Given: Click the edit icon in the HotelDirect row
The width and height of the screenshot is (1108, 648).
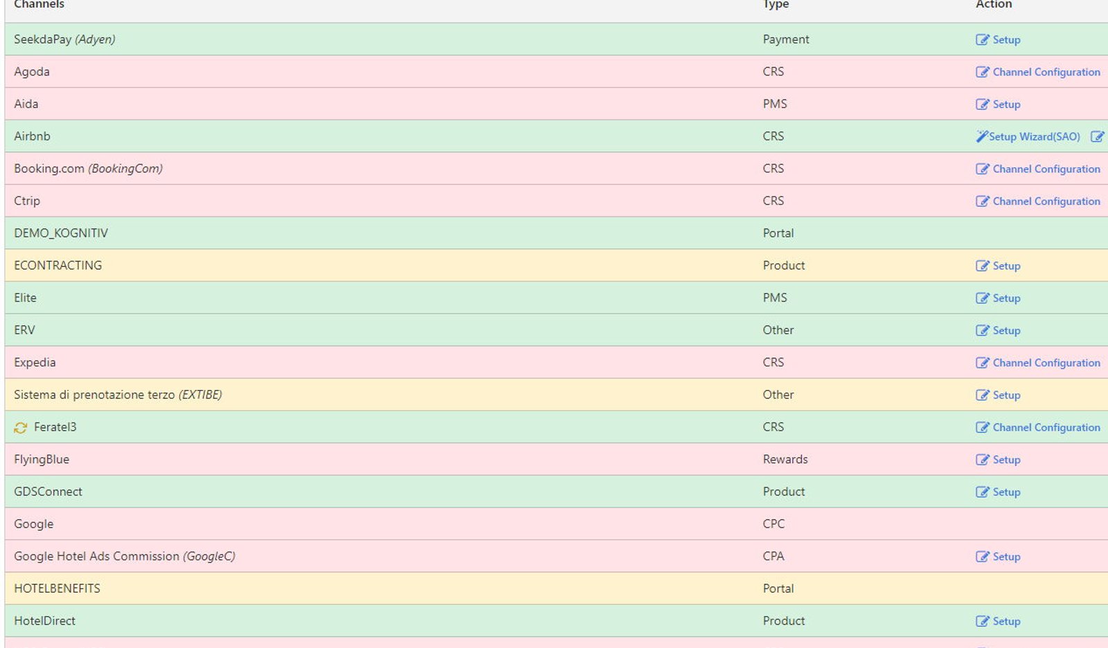Looking at the screenshot, I should point(982,621).
